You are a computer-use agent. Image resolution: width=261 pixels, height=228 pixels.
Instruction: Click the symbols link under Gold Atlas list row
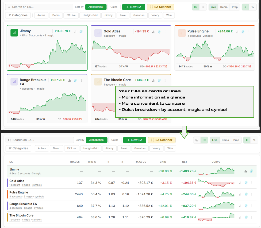coord(37,185)
